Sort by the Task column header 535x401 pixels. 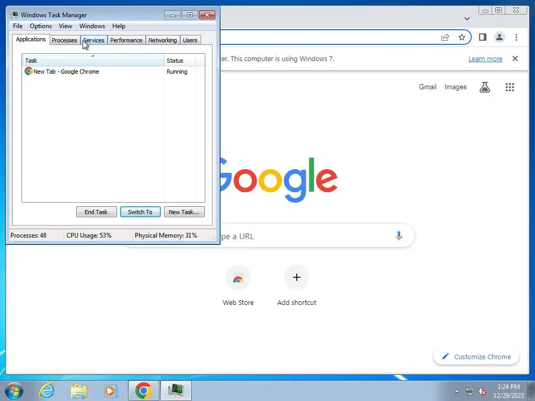[x=93, y=61]
